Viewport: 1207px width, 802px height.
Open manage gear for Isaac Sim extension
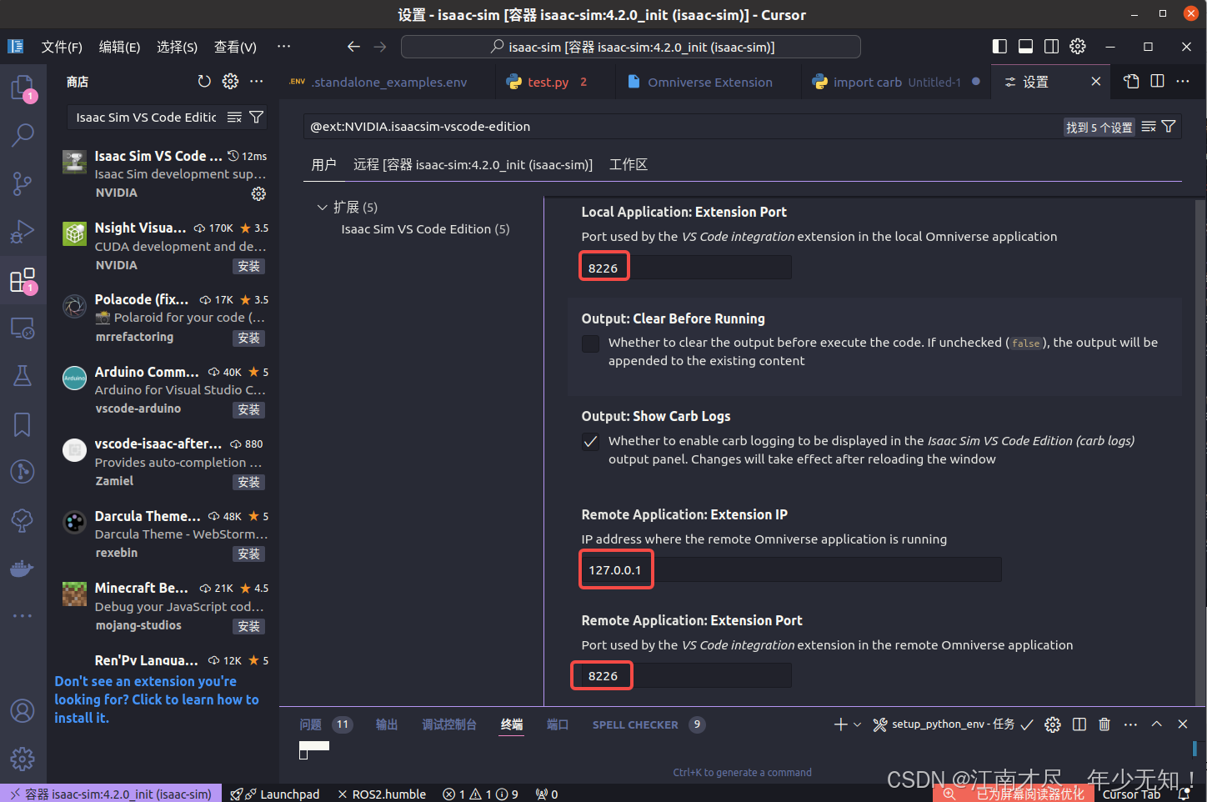pyautogui.click(x=258, y=193)
